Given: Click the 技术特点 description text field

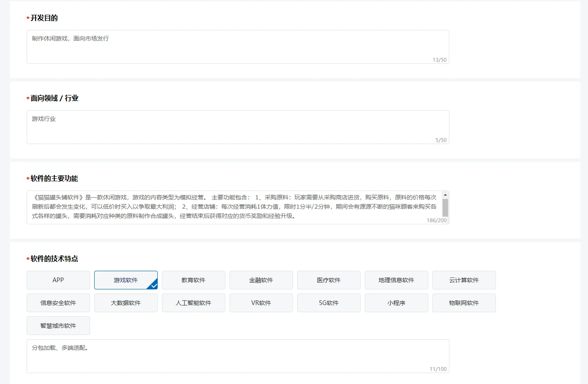Looking at the screenshot, I should tap(238, 356).
